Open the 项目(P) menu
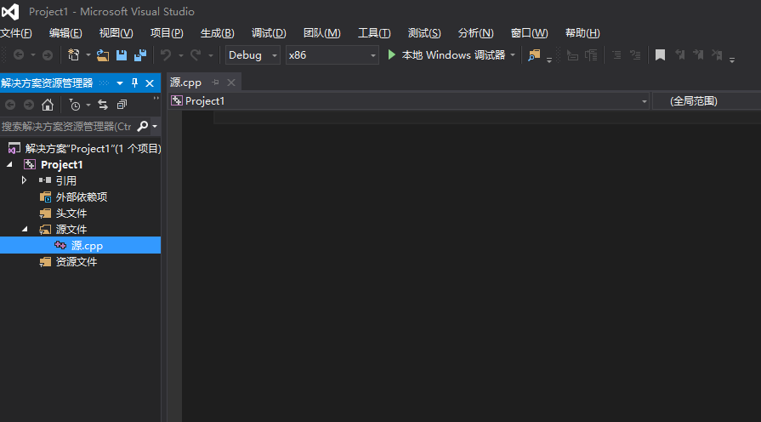 pos(167,33)
